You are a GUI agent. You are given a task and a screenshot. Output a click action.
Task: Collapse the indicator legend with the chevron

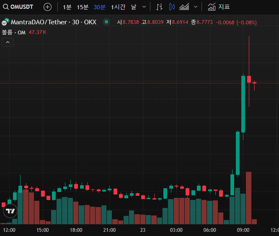pos(8,42)
